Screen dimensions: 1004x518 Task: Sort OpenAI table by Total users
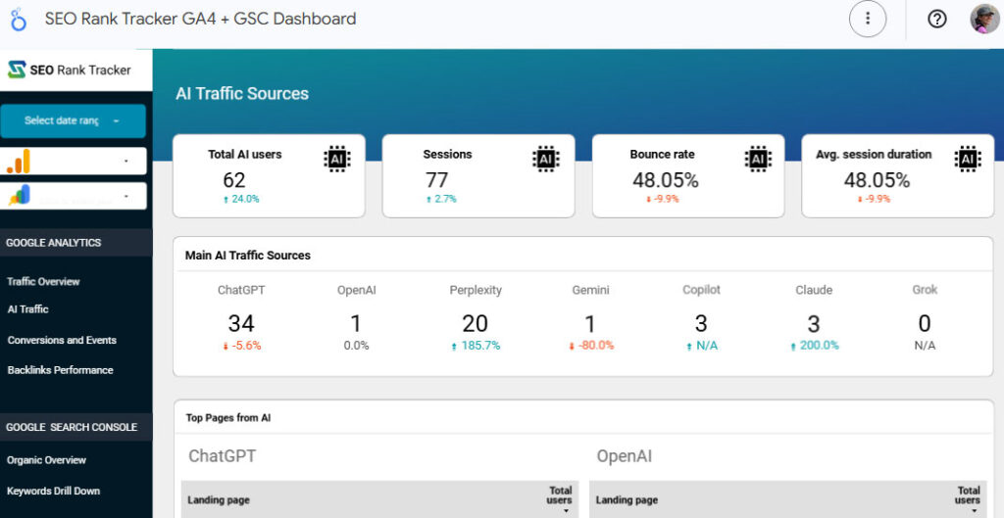969,499
